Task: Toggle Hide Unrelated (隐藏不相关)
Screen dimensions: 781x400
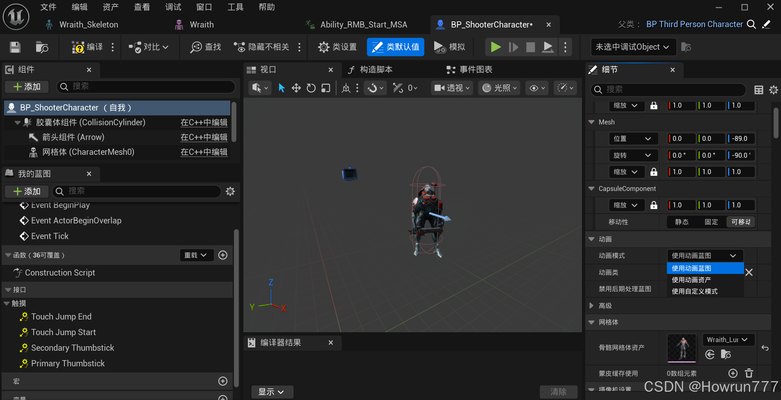Action: [261, 47]
